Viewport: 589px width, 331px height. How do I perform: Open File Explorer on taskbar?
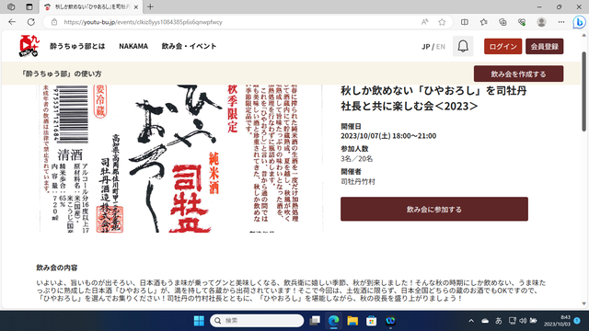[x=352, y=321]
